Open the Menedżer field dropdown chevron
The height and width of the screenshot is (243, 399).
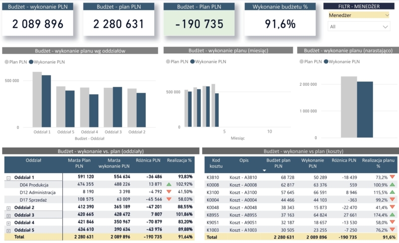click(x=386, y=15)
